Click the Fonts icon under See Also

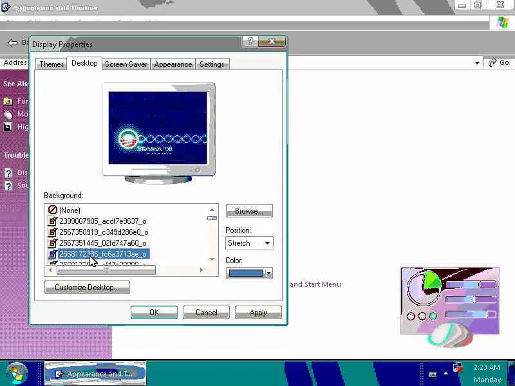(x=8, y=101)
